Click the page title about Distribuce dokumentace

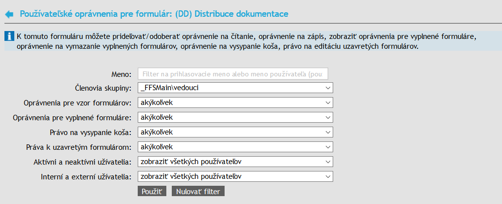[x=154, y=14]
